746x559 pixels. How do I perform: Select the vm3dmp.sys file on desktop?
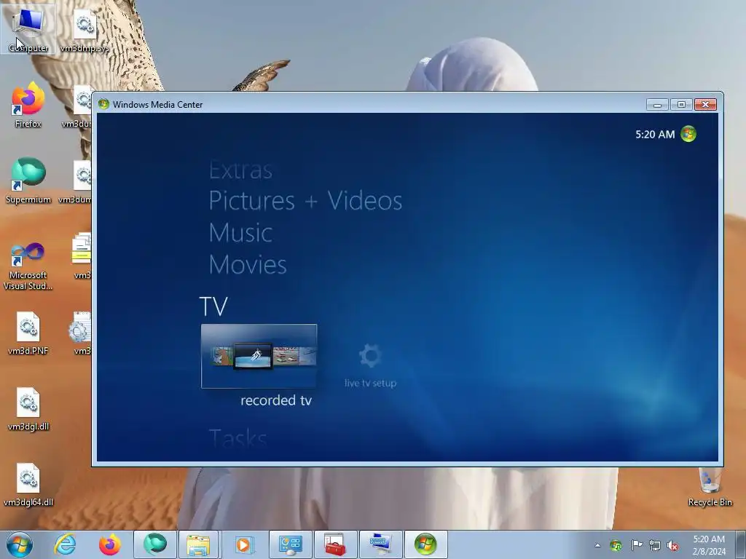pyautogui.click(x=85, y=31)
